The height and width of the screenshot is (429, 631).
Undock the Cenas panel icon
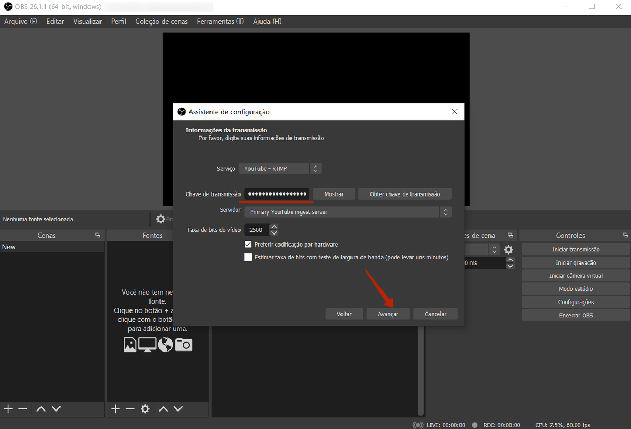click(97, 236)
